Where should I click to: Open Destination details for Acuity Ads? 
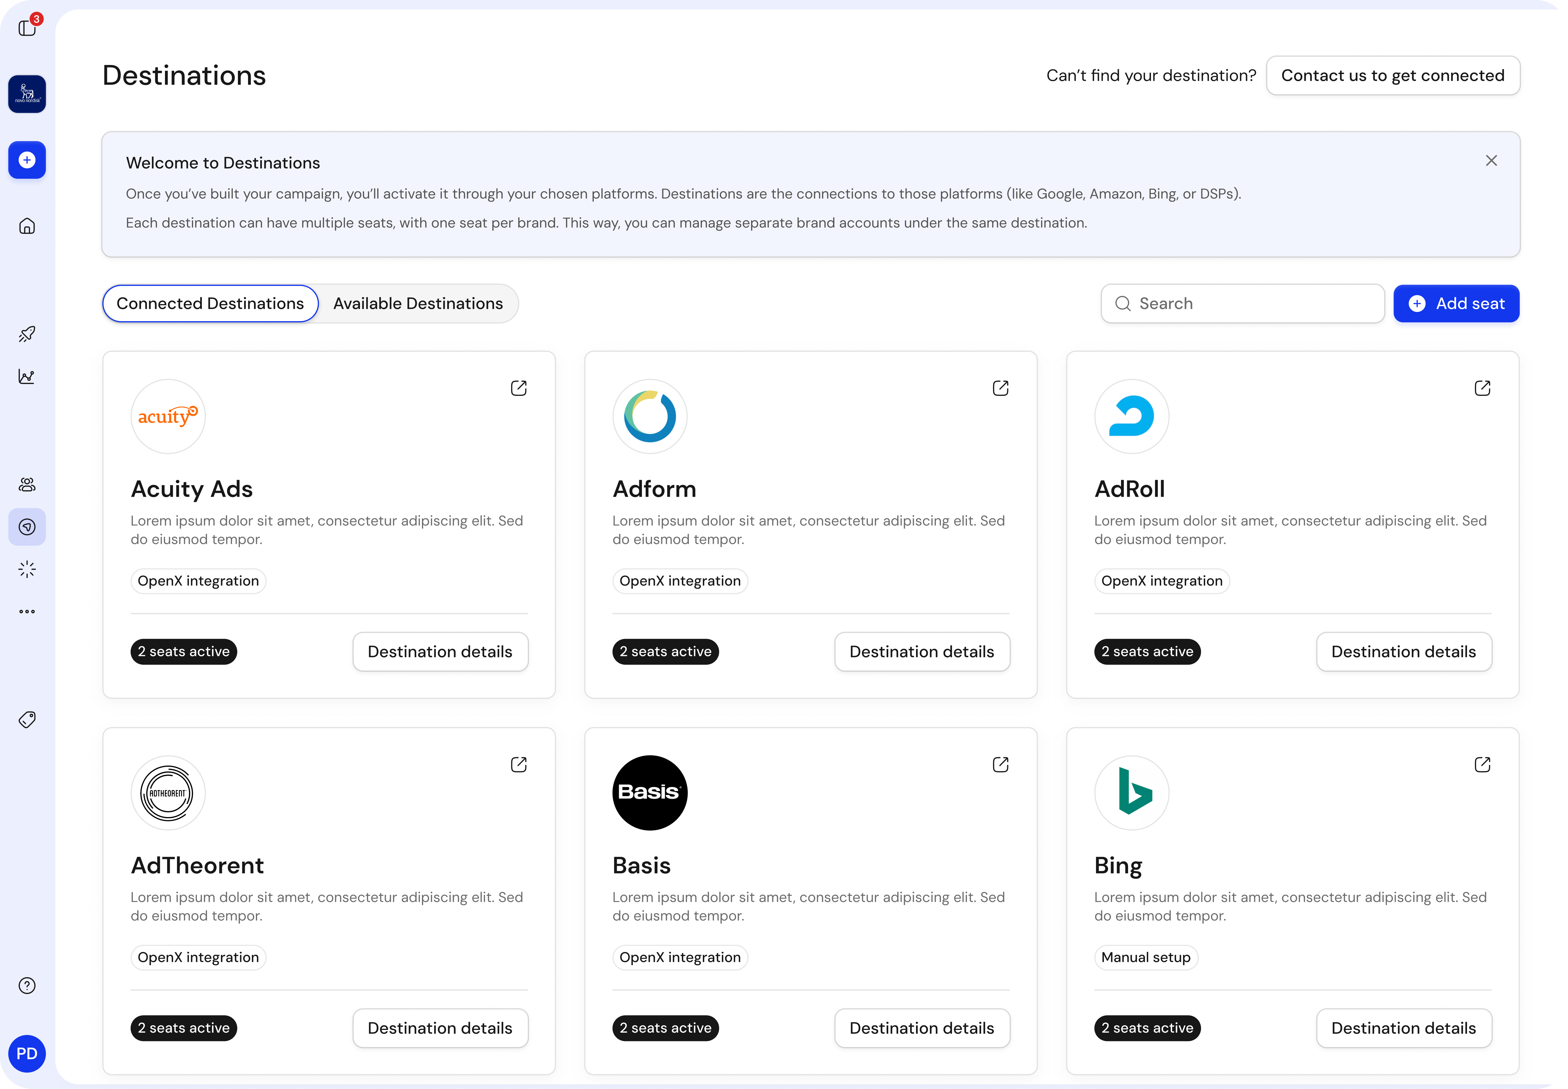tap(440, 652)
